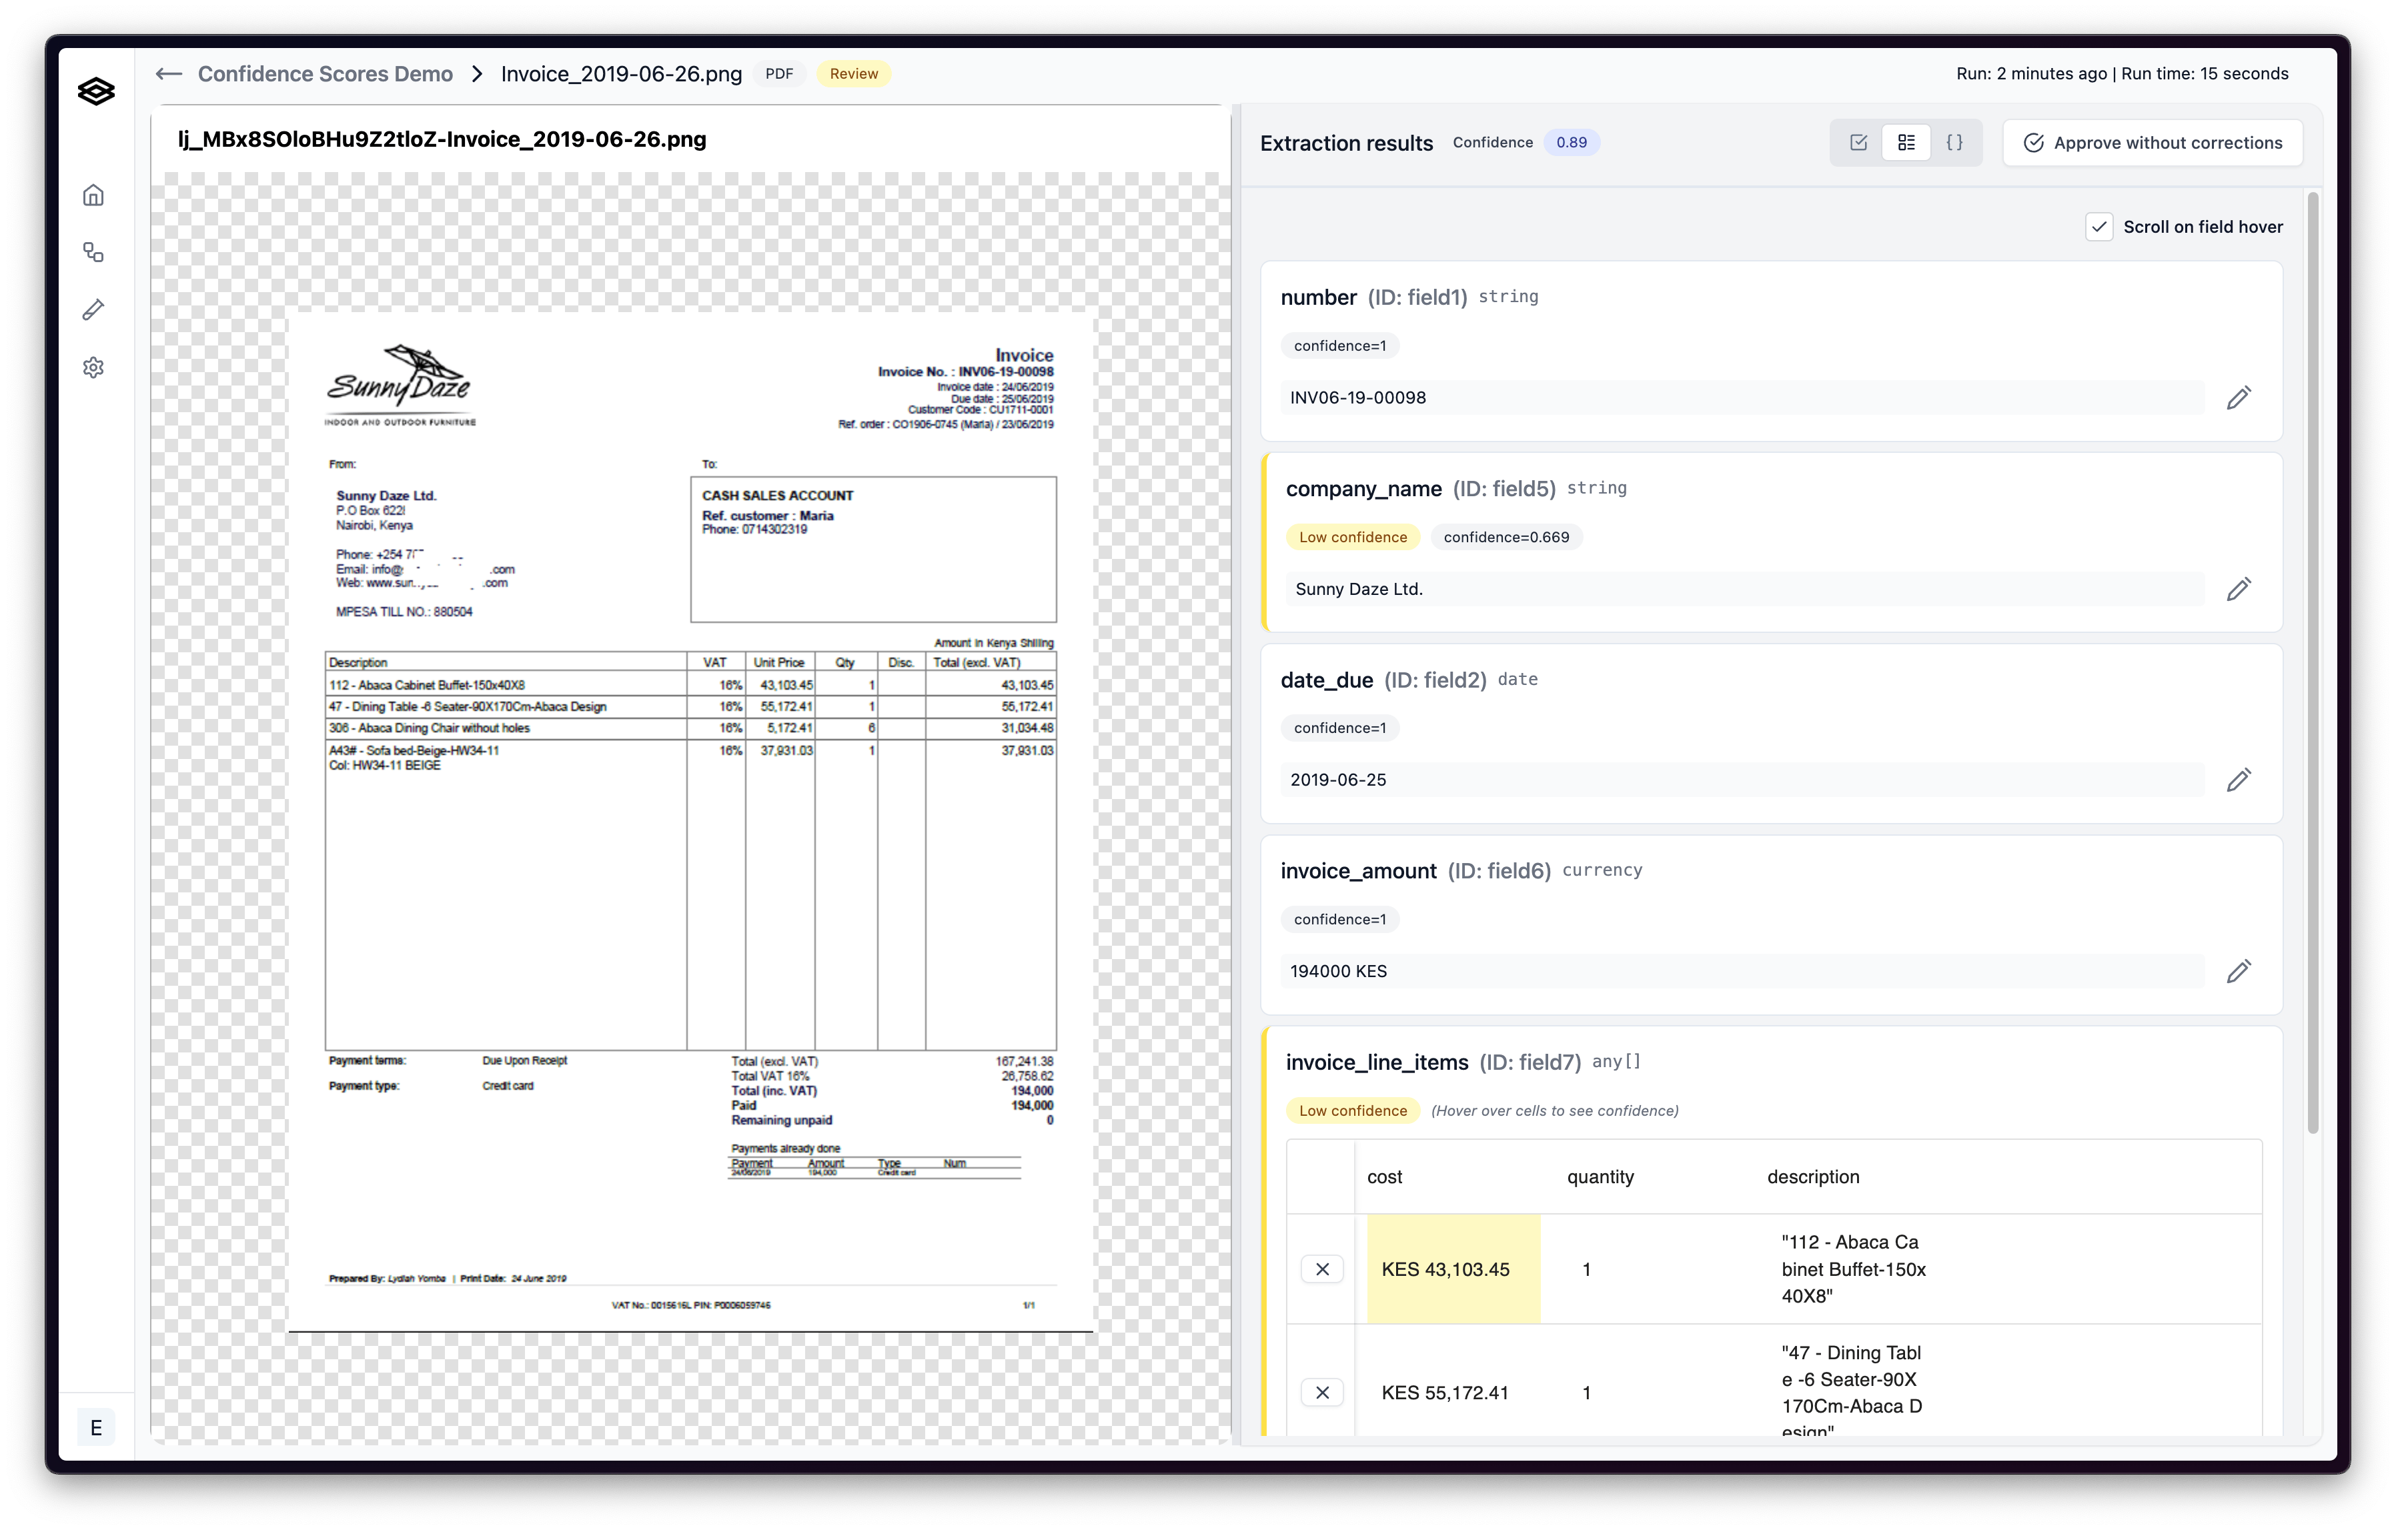Viewport: 2396px width, 1530px height.
Task: Click the home icon in sidebar
Action: (x=93, y=195)
